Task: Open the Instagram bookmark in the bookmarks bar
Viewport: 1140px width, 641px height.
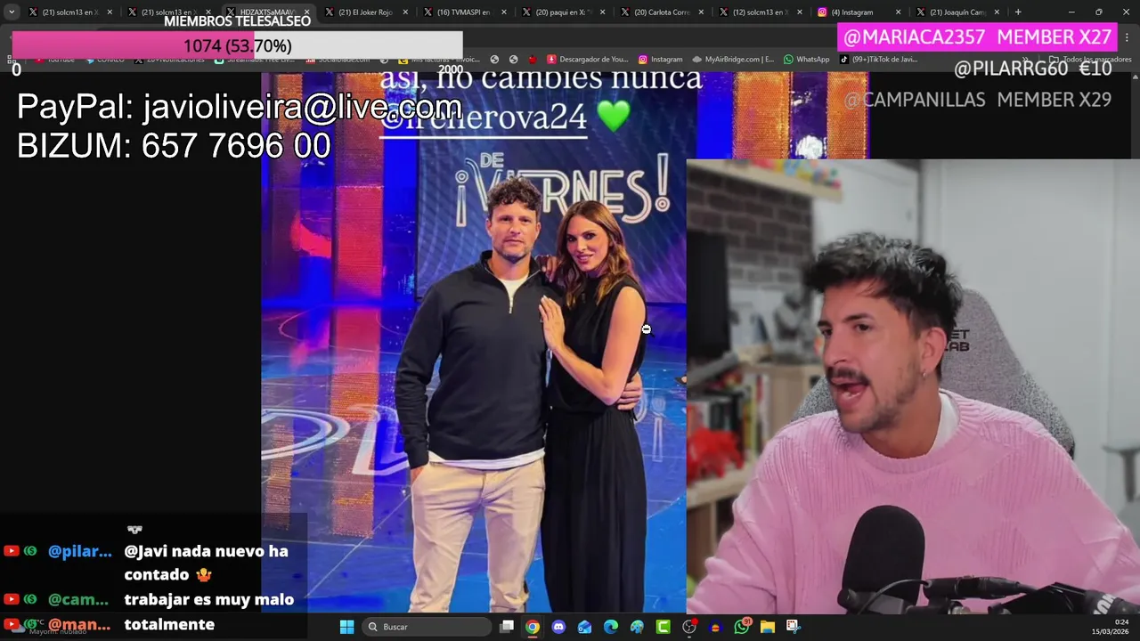Action: tap(660, 60)
